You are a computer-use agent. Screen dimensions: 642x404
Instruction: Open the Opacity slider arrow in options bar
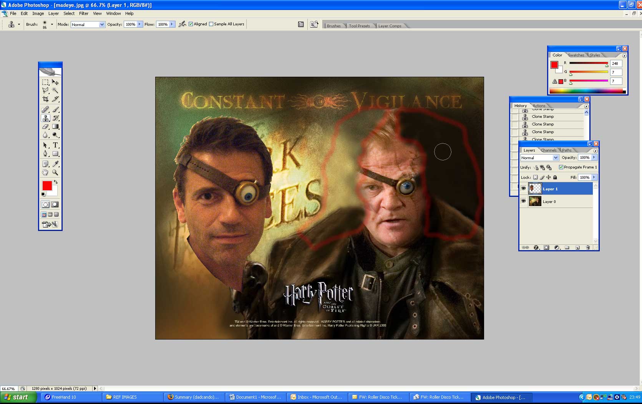[x=139, y=24]
